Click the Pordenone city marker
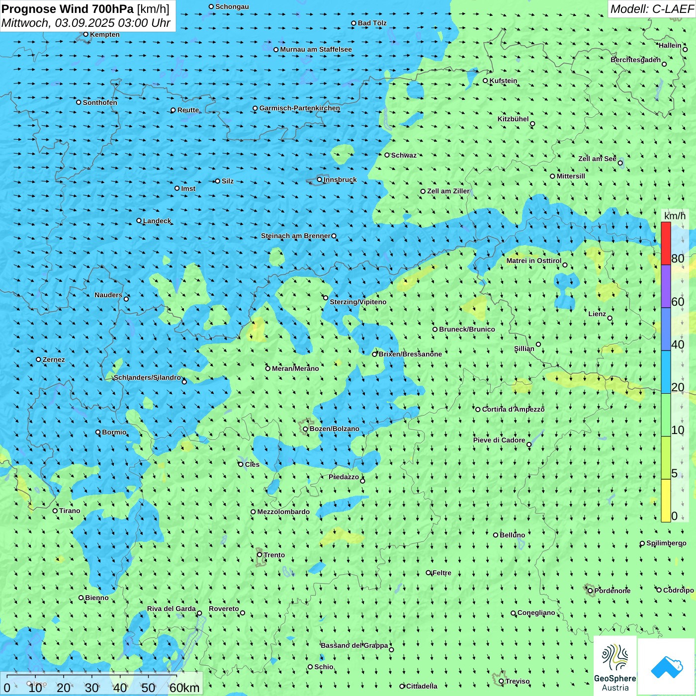This screenshot has width=696, height=696. pos(590,591)
